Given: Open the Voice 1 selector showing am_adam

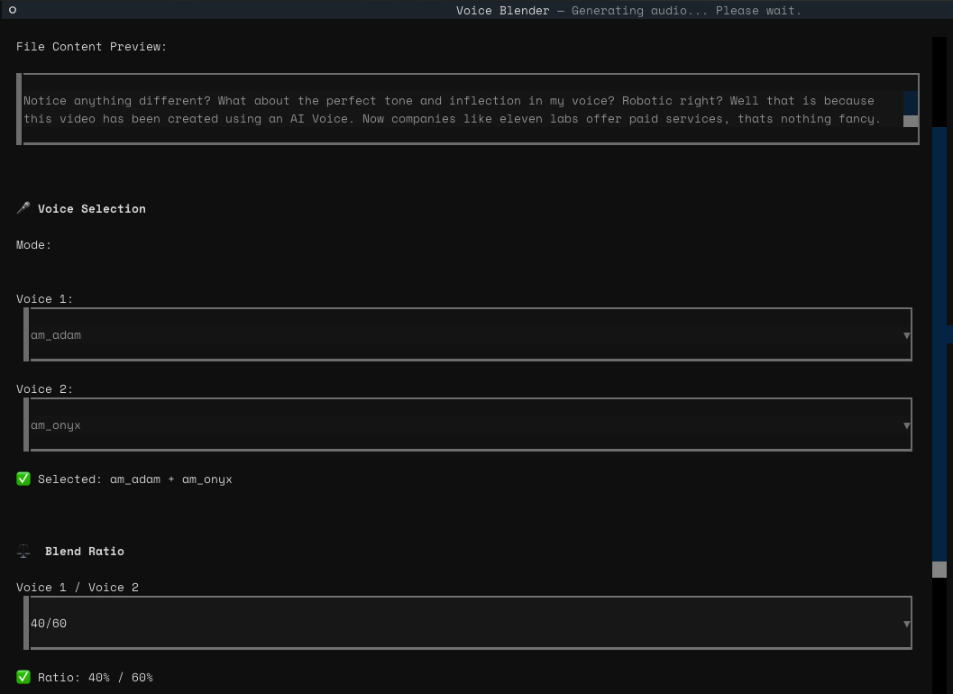Looking at the screenshot, I should pyautogui.click(x=451, y=334).
